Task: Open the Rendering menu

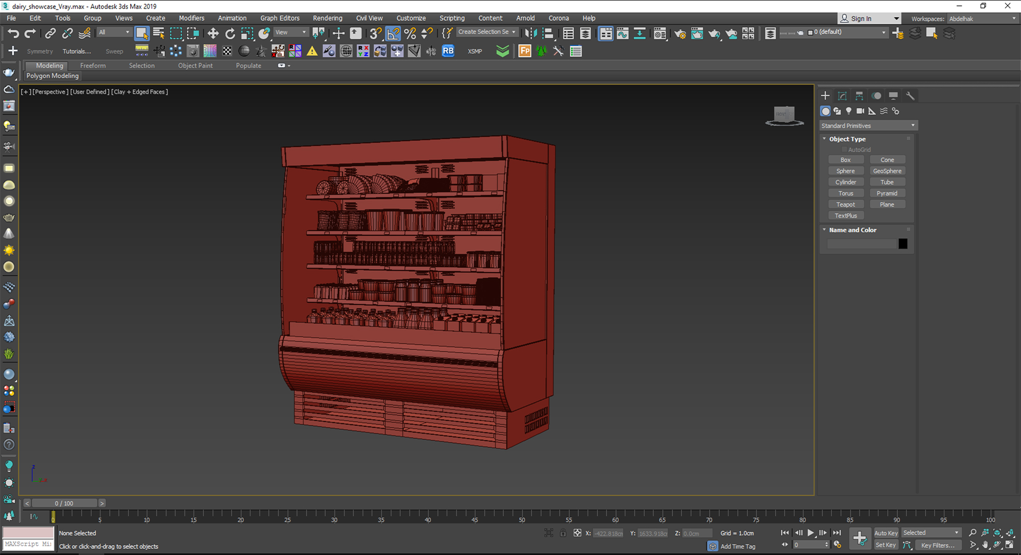Action: (x=327, y=18)
